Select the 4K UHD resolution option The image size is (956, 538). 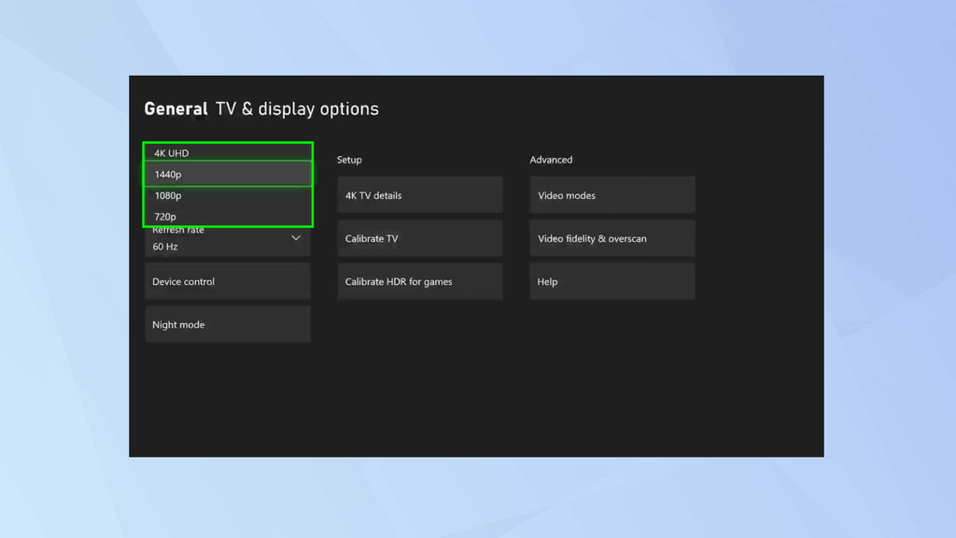(228, 152)
